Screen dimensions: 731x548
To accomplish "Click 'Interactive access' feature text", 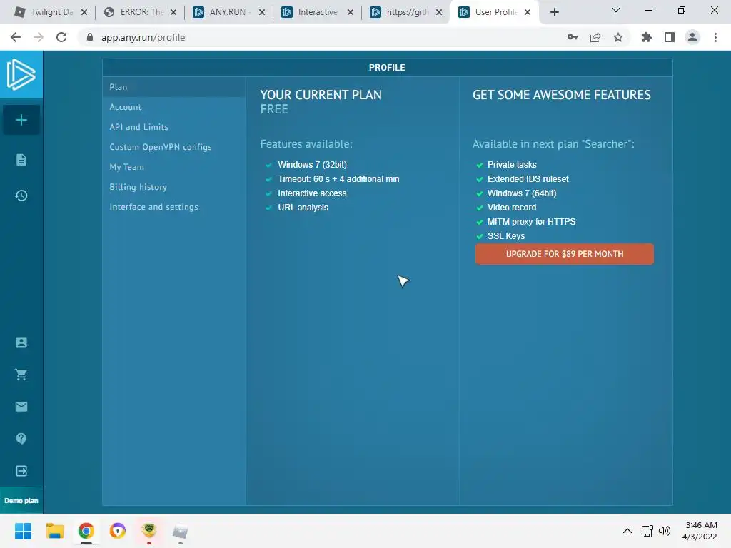I will [x=313, y=193].
